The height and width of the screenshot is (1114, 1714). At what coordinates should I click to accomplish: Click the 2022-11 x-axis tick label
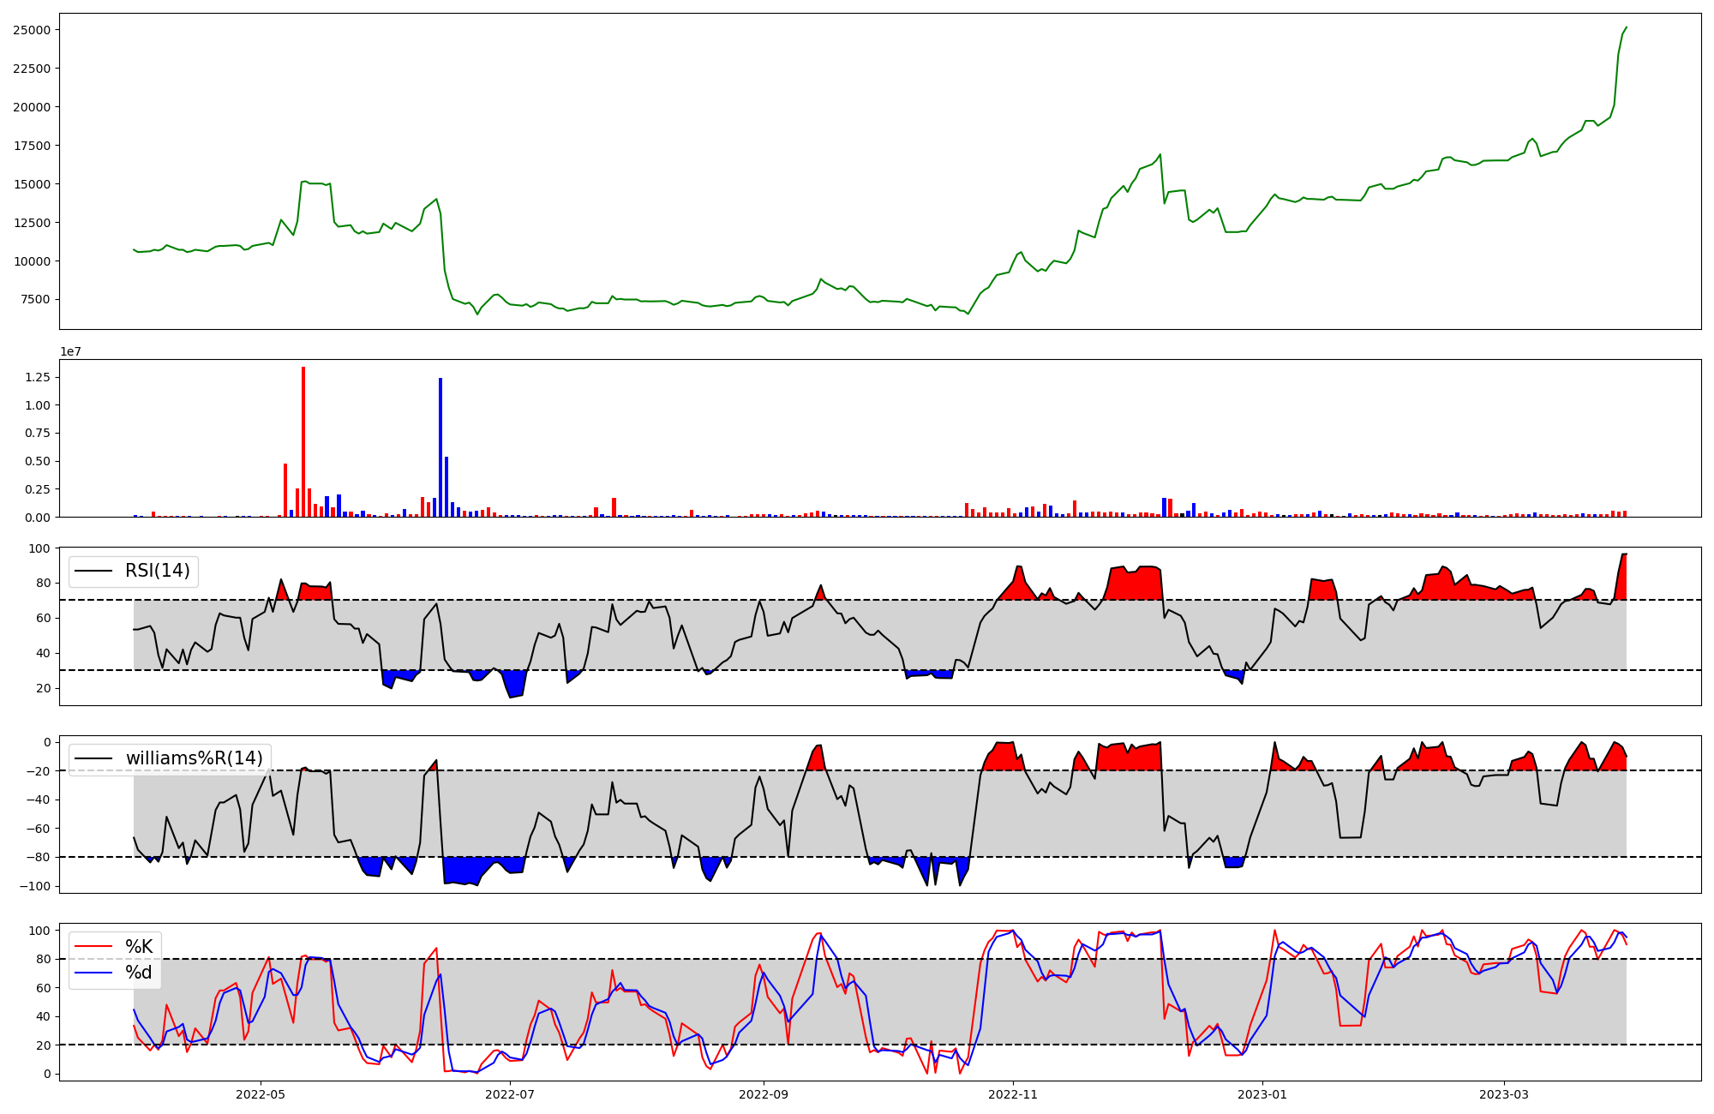[1013, 1093]
